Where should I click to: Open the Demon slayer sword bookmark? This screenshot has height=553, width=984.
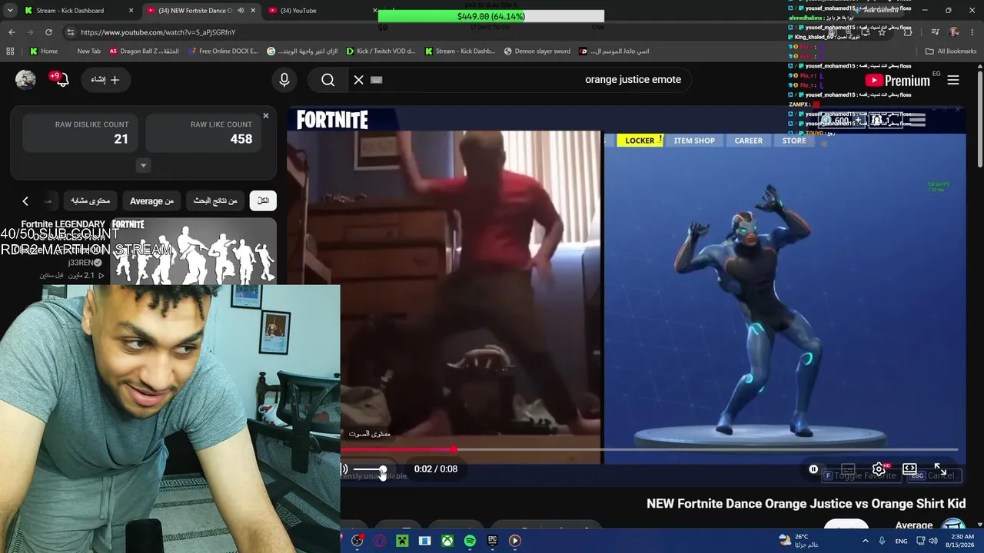[x=537, y=51]
